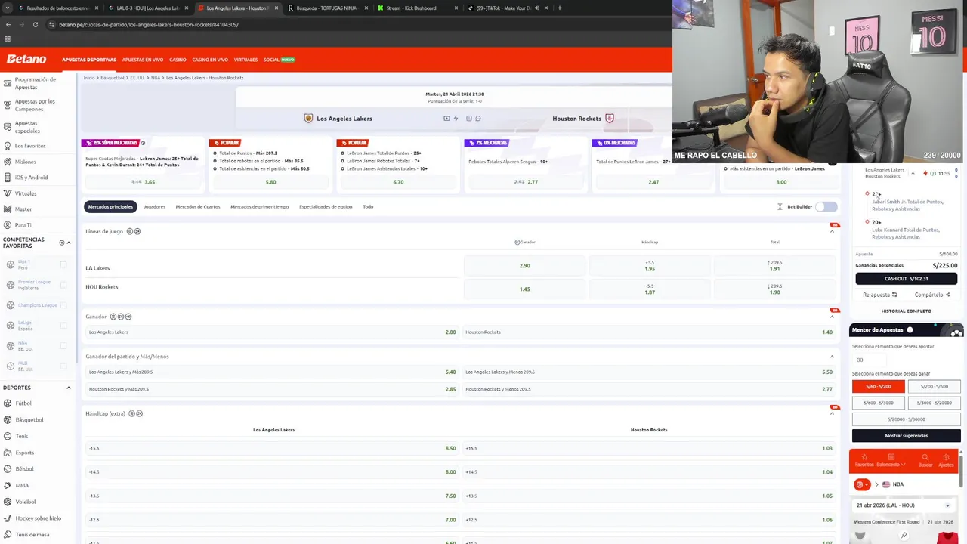Select Tenis icon under Deportes
This screenshot has height=544, width=967.
tap(8, 436)
